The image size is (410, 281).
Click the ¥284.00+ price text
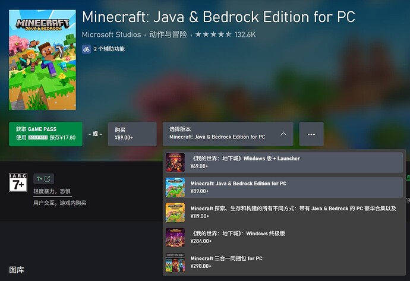(x=201, y=241)
